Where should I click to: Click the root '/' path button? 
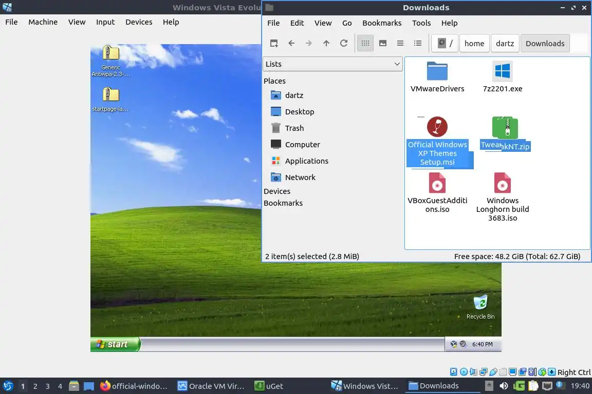point(445,44)
